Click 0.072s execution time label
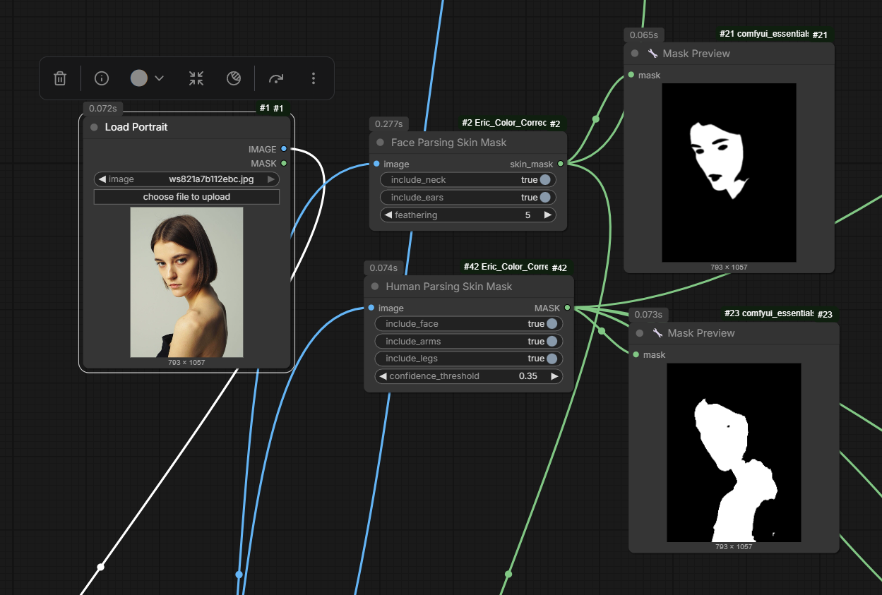This screenshot has width=882, height=595. click(x=103, y=109)
